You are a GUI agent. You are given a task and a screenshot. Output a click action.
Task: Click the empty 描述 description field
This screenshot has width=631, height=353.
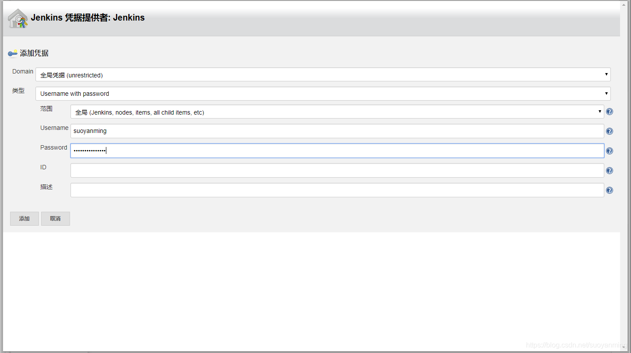[x=337, y=190]
